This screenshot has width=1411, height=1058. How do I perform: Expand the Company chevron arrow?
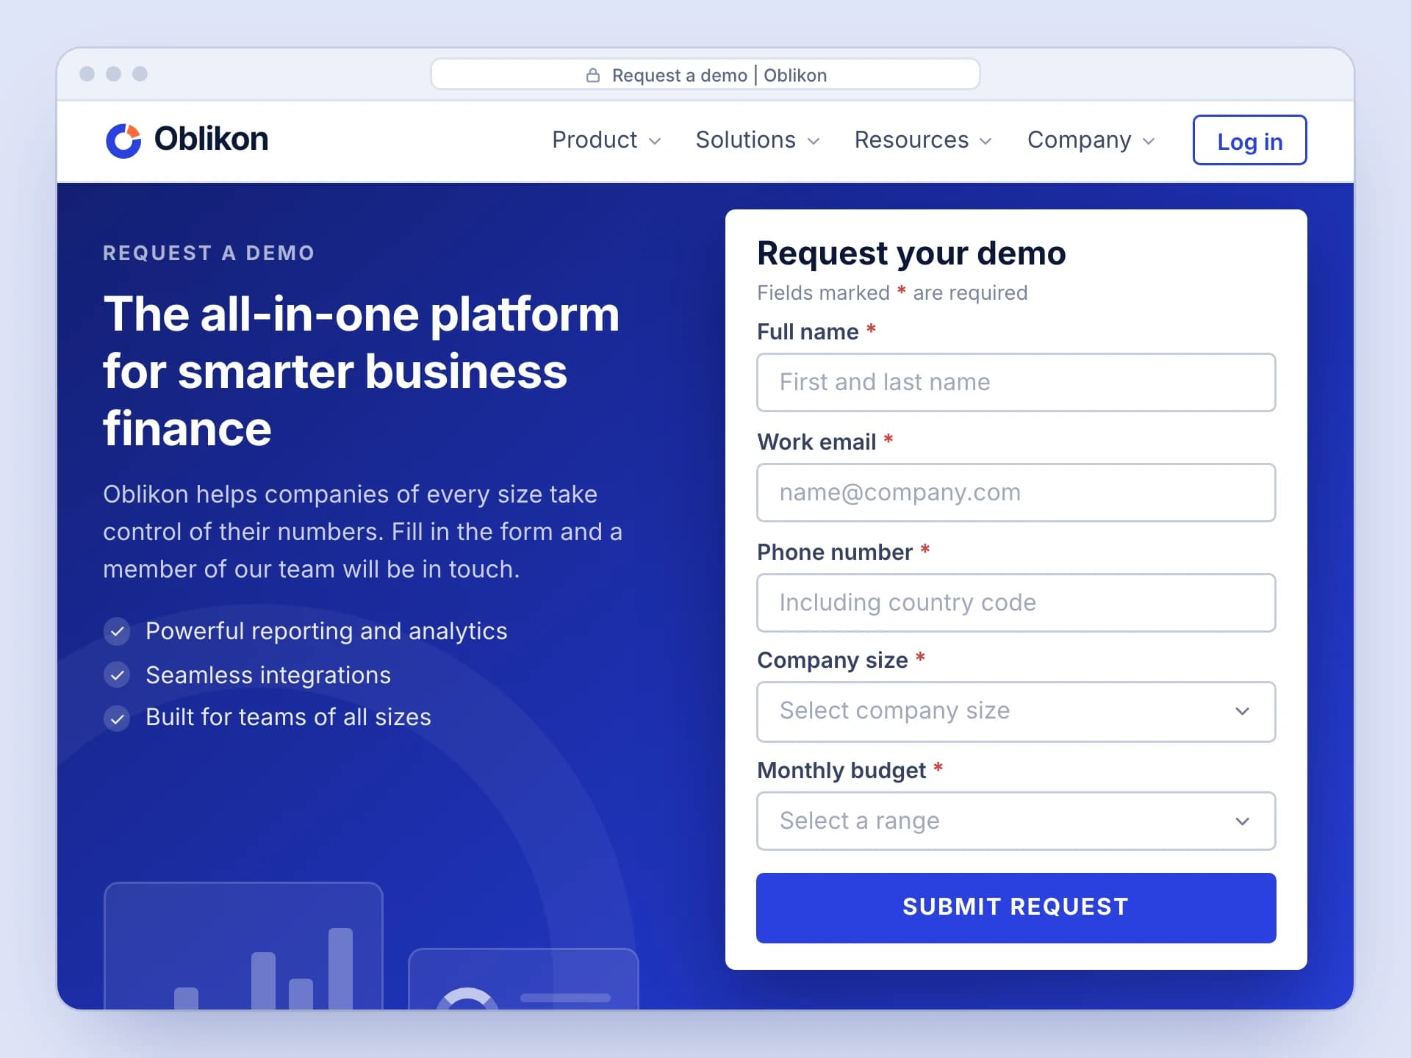pyautogui.click(x=1149, y=141)
